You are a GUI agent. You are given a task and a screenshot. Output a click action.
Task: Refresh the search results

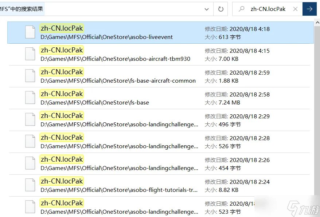pyautogui.click(x=221, y=9)
